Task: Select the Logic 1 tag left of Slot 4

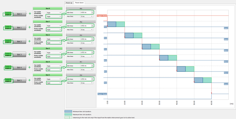Action: 8,68
